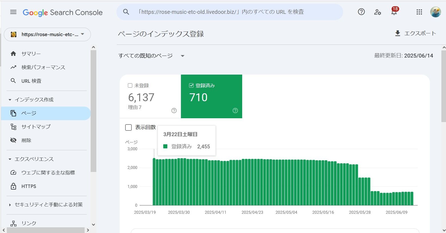The height and width of the screenshot is (233, 446).
Task: Open the すべての既知のページ filter dropdown
Action: click(152, 56)
